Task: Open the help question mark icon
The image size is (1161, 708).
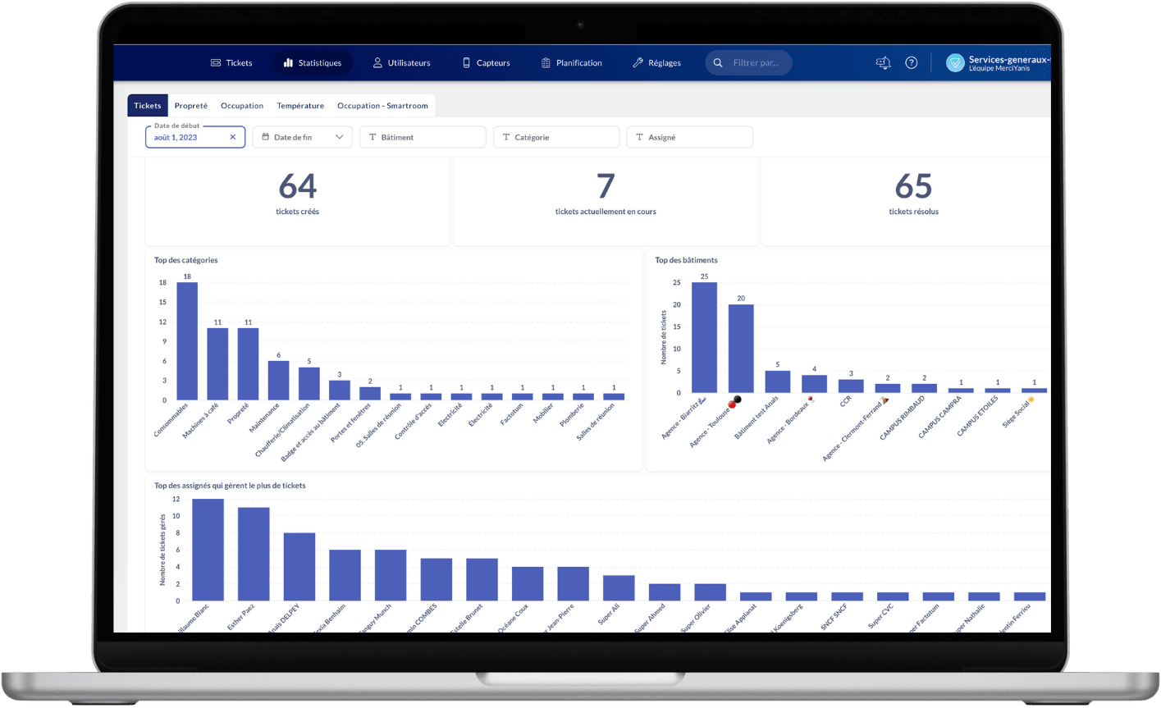Action: [911, 63]
